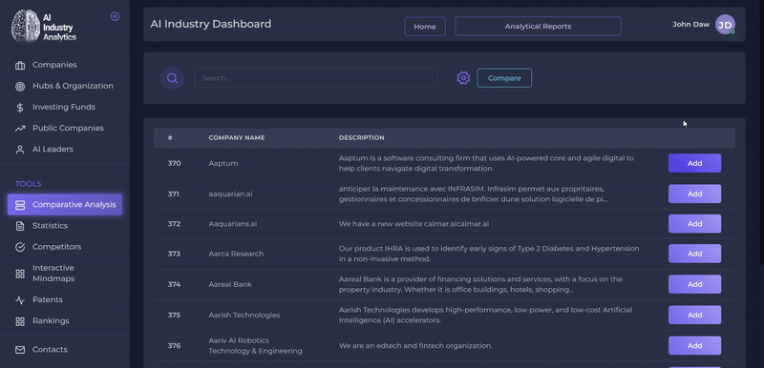Open the Contacts page
This screenshot has height=368, width=764.
[x=50, y=350]
